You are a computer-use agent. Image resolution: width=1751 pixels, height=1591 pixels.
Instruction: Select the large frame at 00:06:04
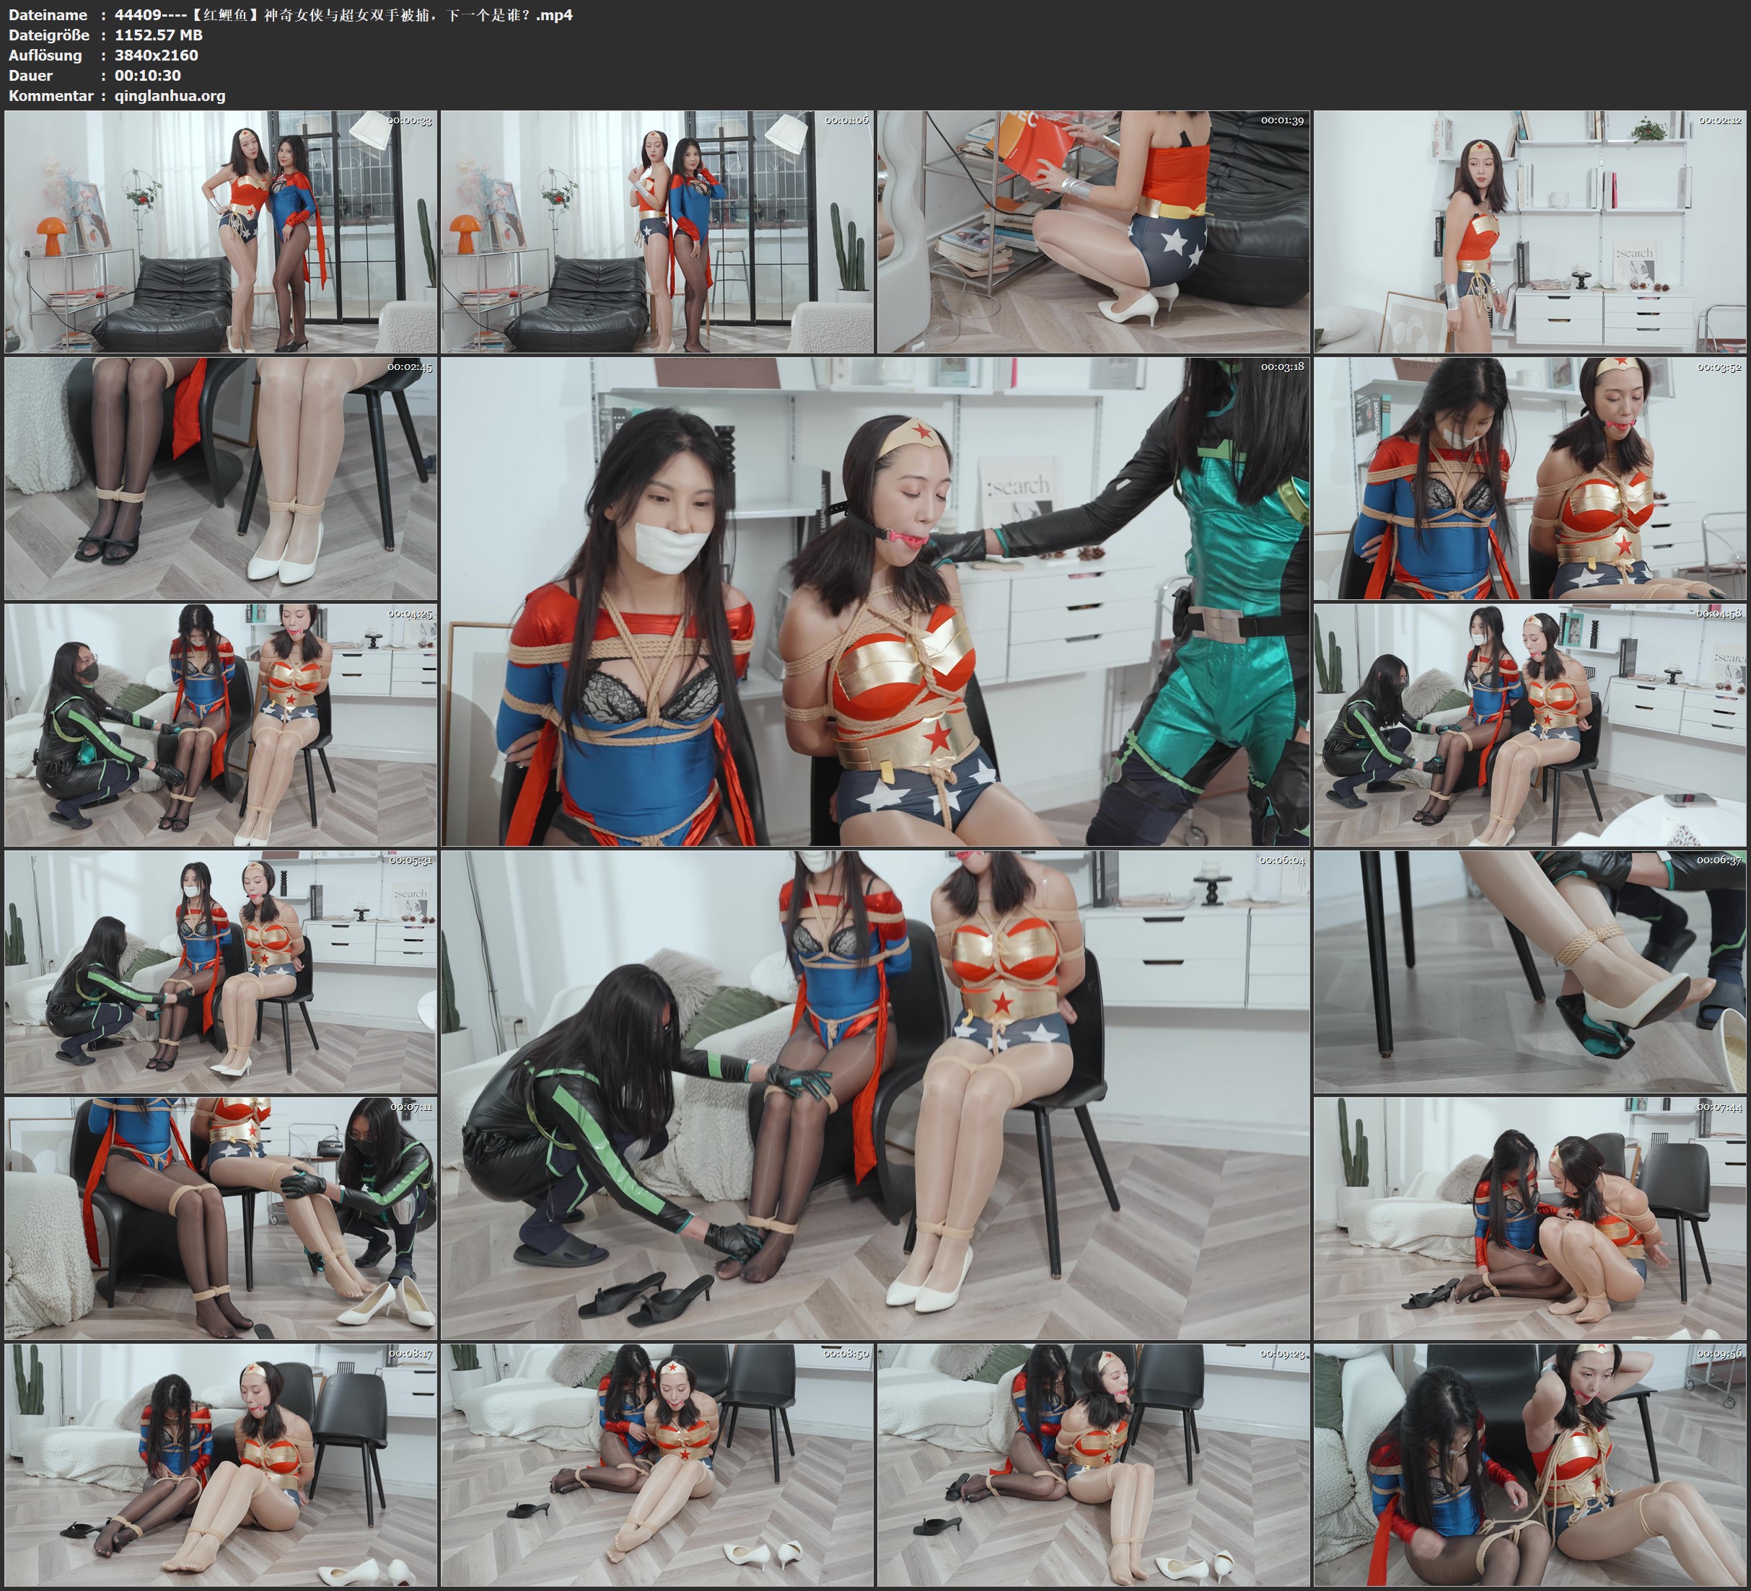874,1094
